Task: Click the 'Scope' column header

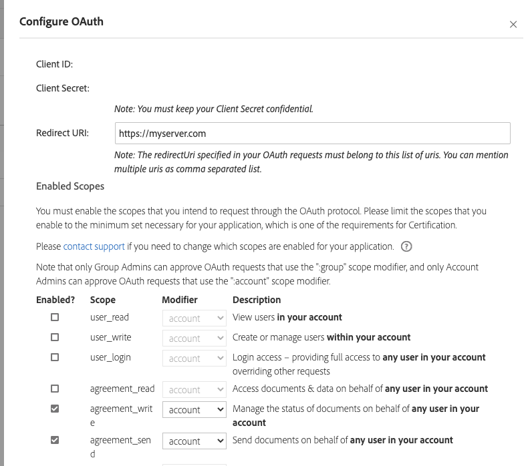Action: (x=103, y=300)
